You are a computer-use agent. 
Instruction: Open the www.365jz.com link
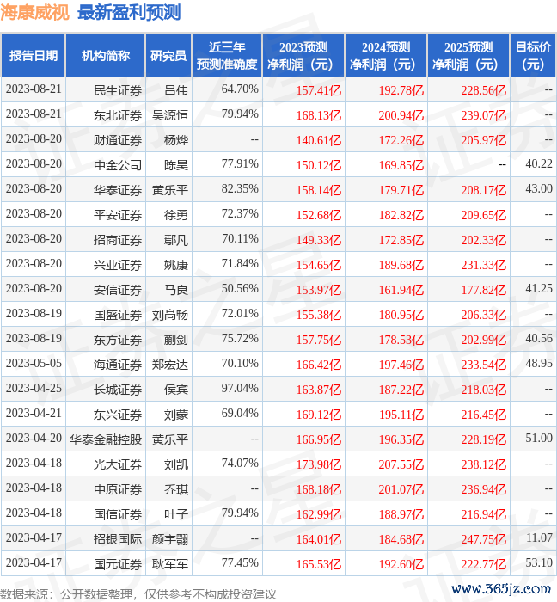point(501,588)
